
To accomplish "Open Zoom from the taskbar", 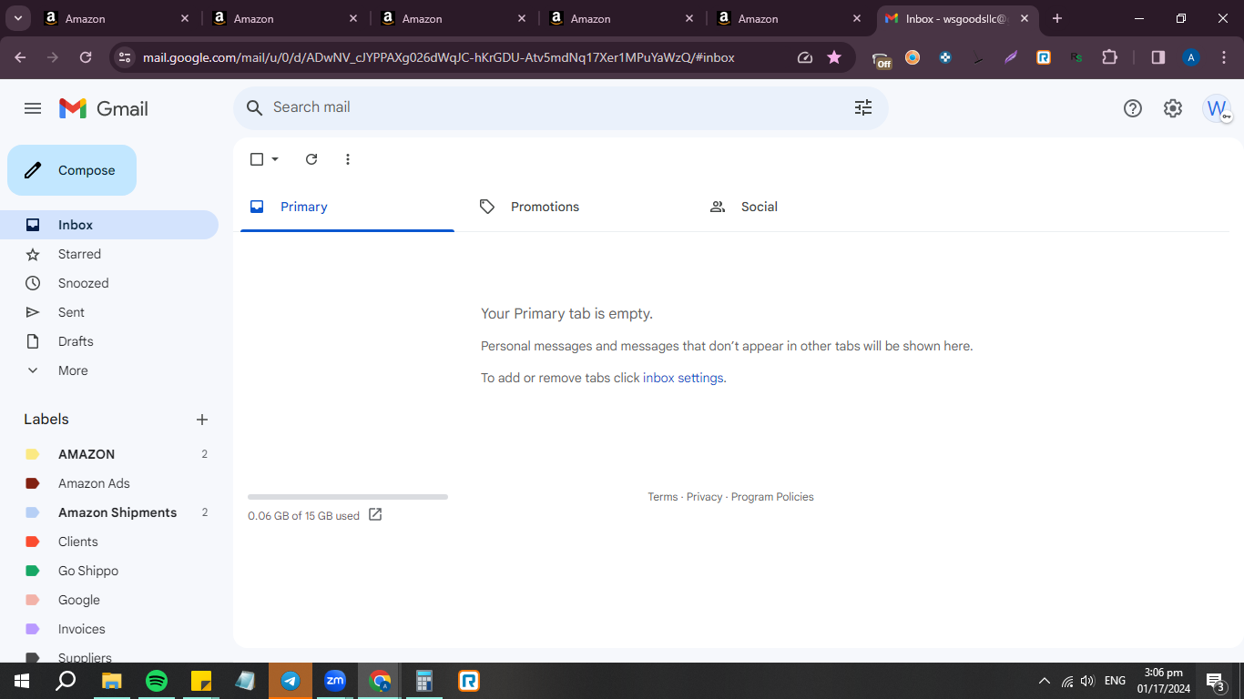I will click(x=335, y=681).
